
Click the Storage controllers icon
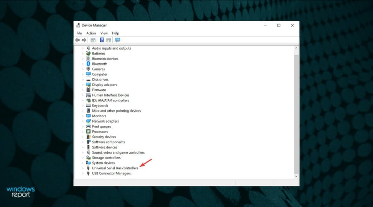point(88,158)
